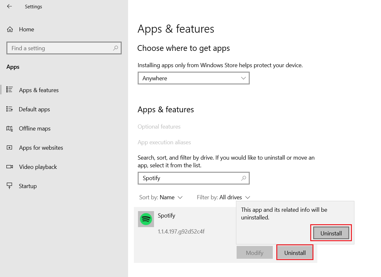Viewport: 381px width, 277px height.
Task: Click the Spotify app icon
Action: point(146,219)
